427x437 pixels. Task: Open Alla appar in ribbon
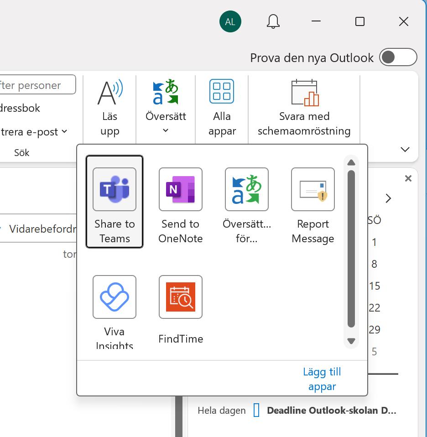pyautogui.click(x=222, y=108)
